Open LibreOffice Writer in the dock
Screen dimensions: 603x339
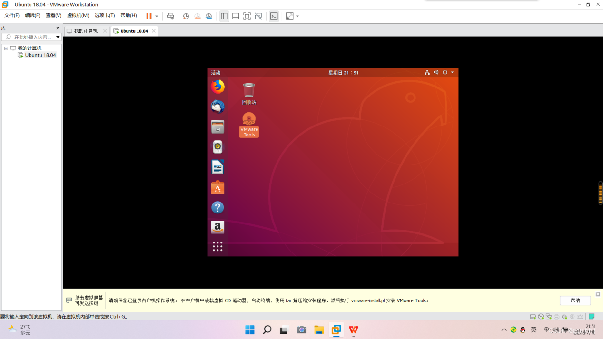[x=217, y=167]
